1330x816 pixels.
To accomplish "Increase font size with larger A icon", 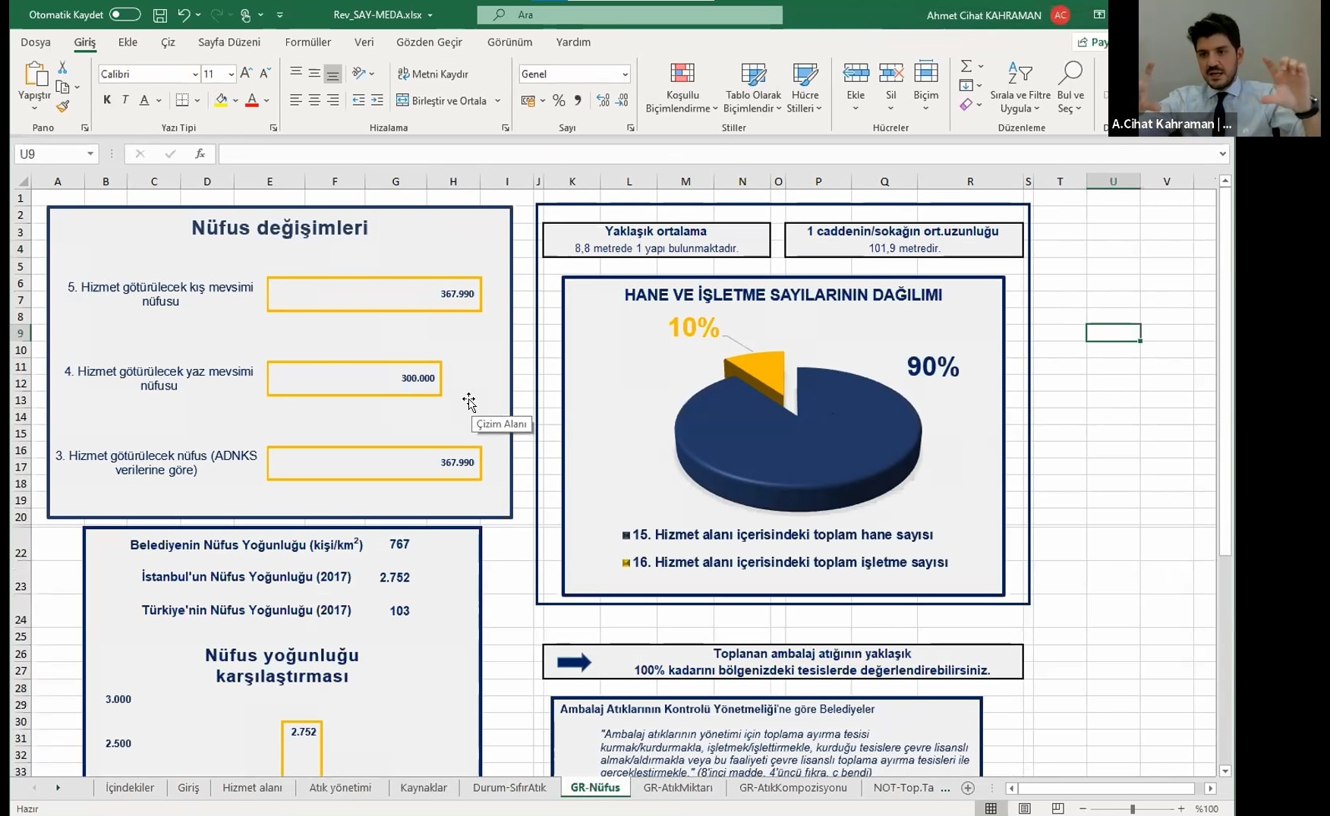I will click(x=246, y=73).
